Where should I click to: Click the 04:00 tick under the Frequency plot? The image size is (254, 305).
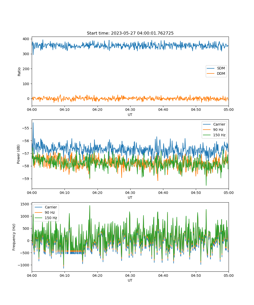(x=32, y=276)
